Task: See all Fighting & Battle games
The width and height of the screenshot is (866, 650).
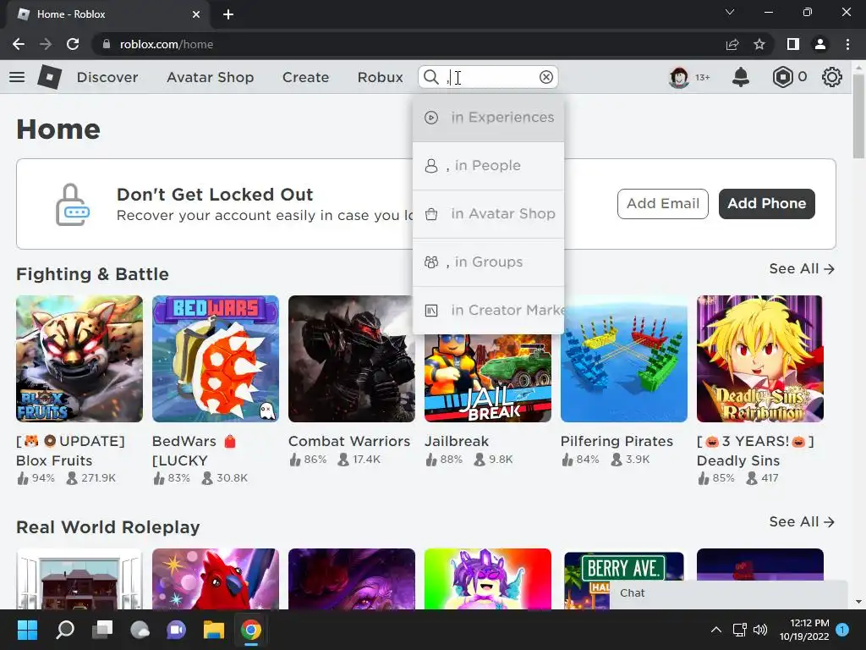Action: point(802,268)
